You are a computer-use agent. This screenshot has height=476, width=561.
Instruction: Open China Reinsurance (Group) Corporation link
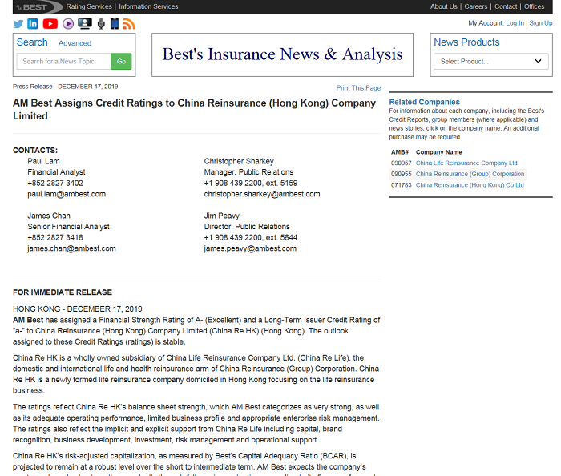tap(470, 174)
